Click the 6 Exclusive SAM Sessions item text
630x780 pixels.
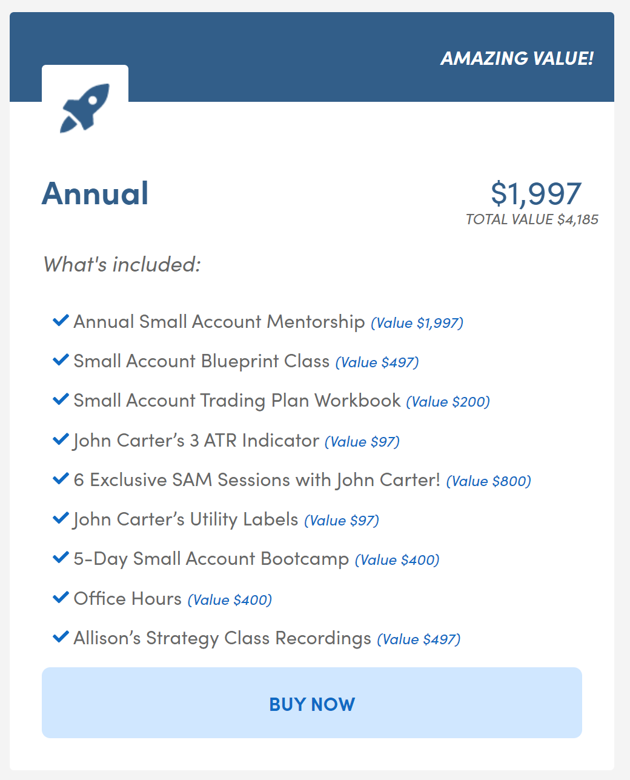click(x=257, y=480)
